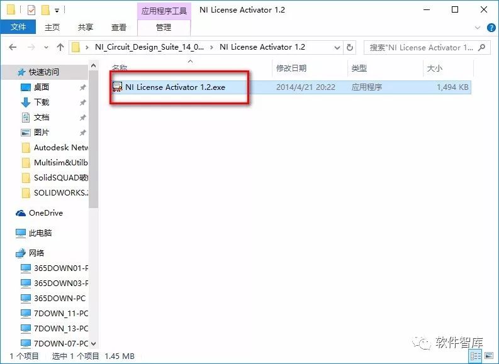
Task: Select OneDrive in the navigation pane
Action: (46, 213)
